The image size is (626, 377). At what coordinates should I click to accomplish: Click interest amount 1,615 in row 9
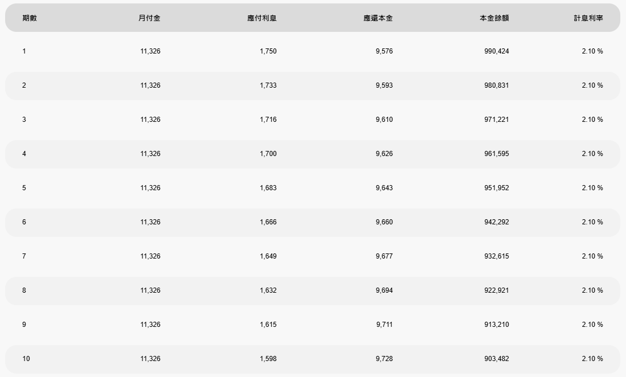(x=268, y=325)
